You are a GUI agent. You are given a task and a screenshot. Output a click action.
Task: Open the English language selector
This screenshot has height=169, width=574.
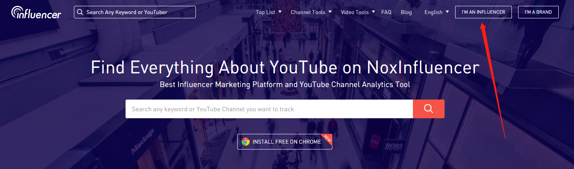click(433, 12)
